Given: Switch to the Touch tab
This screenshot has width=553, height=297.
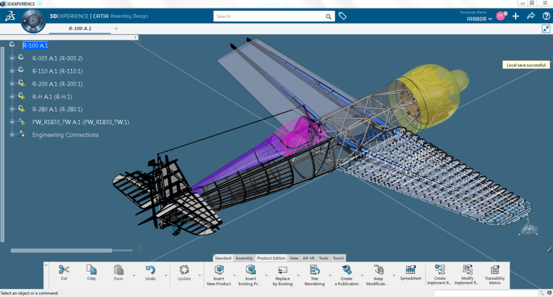Looking at the screenshot, I should pos(338,258).
